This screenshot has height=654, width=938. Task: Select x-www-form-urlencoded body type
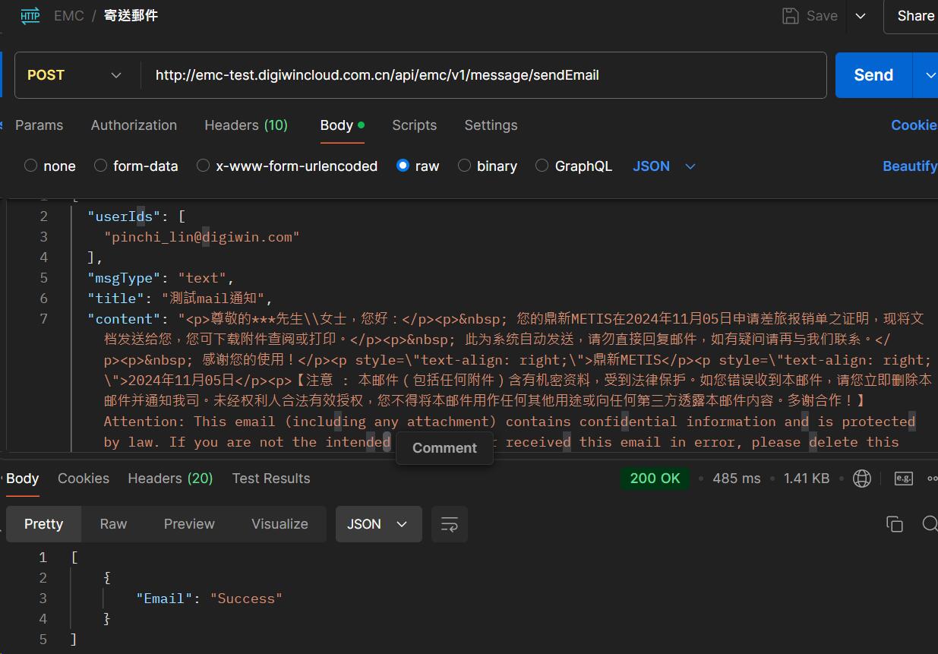click(x=287, y=166)
